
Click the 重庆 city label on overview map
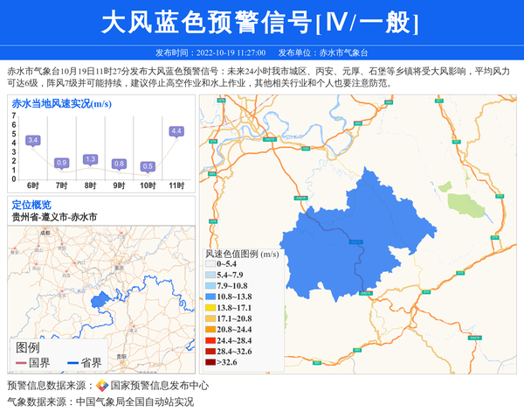click(119, 268)
